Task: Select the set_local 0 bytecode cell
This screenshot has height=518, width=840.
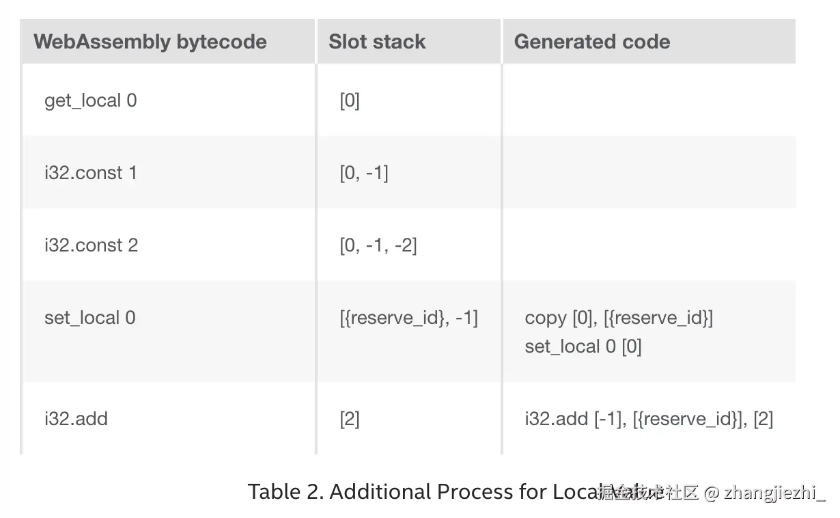Action: point(167,331)
